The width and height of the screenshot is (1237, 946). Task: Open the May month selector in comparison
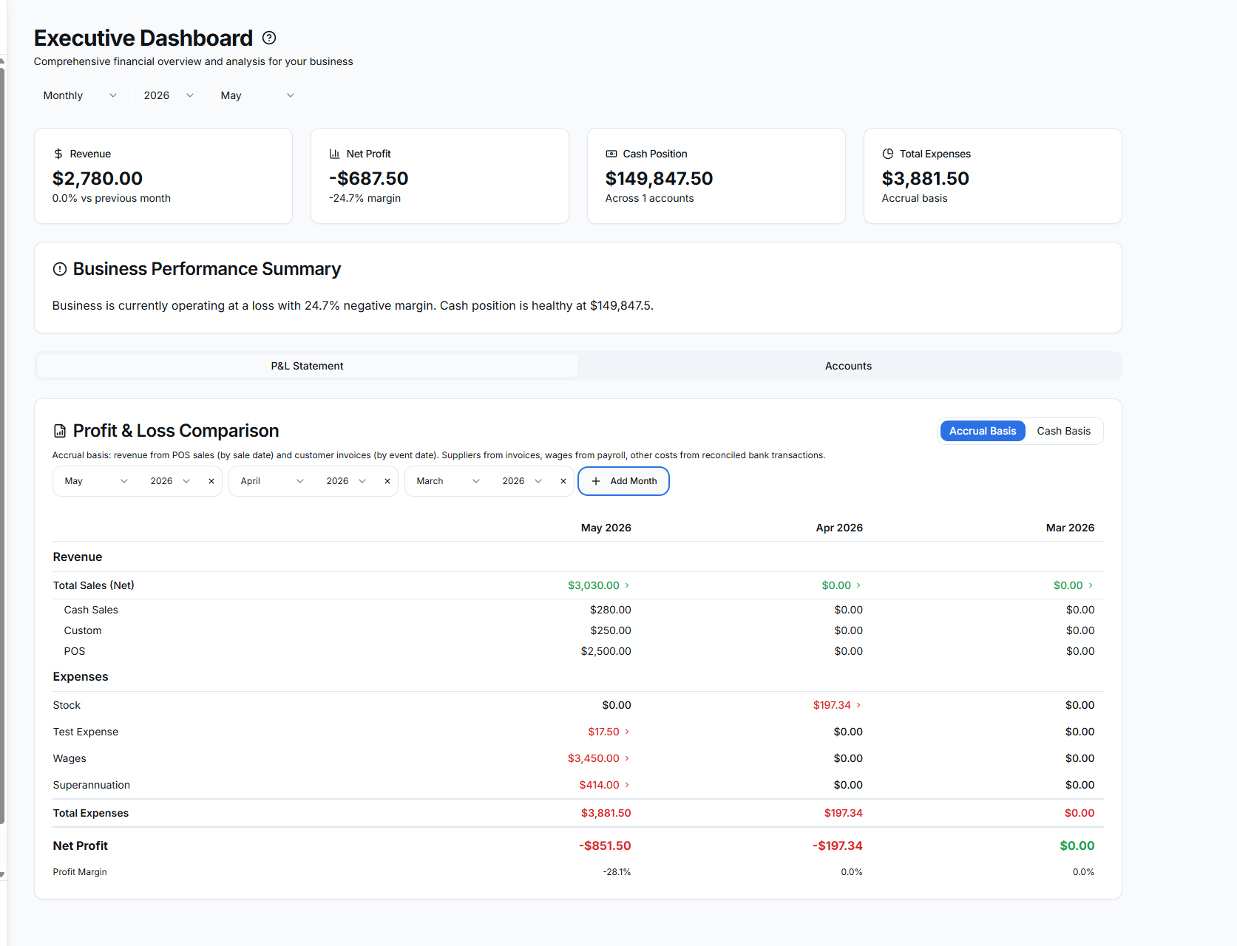coord(96,481)
